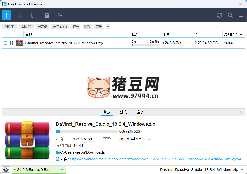This screenshot has height=174, width=247.
Task: Select the 已完成 filter tab
Action: 42,27
